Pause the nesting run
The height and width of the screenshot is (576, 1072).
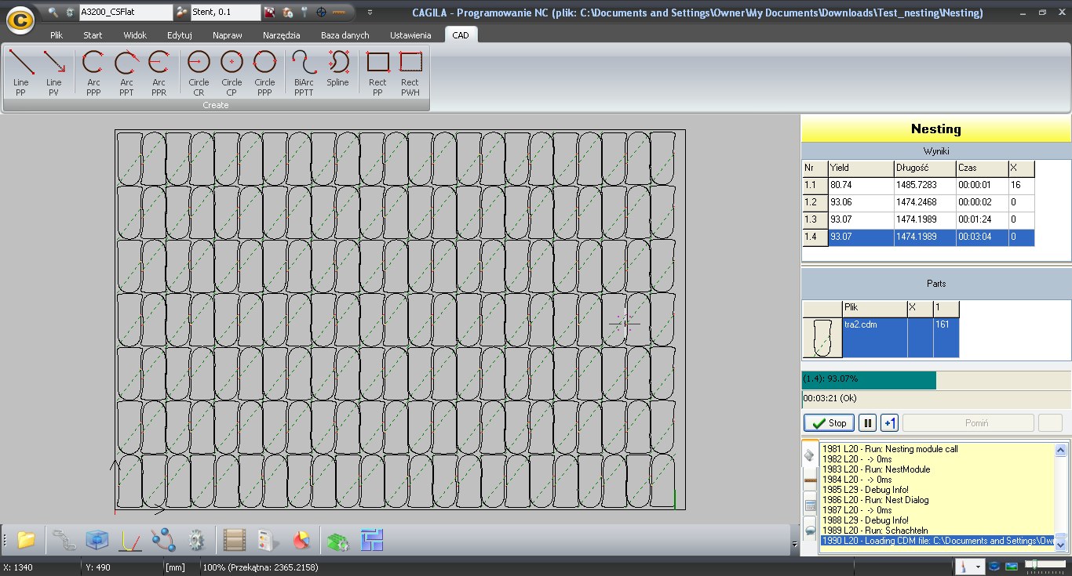[x=867, y=423]
